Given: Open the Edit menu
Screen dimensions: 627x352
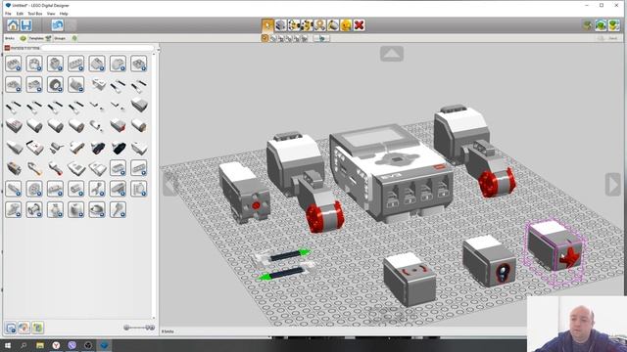Looking at the screenshot, I should point(20,14).
